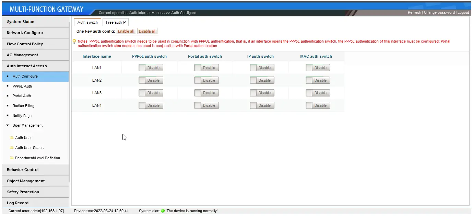Click the Enable all button
The height and width of the screenshot is (218, 472).
pos(126,31)
